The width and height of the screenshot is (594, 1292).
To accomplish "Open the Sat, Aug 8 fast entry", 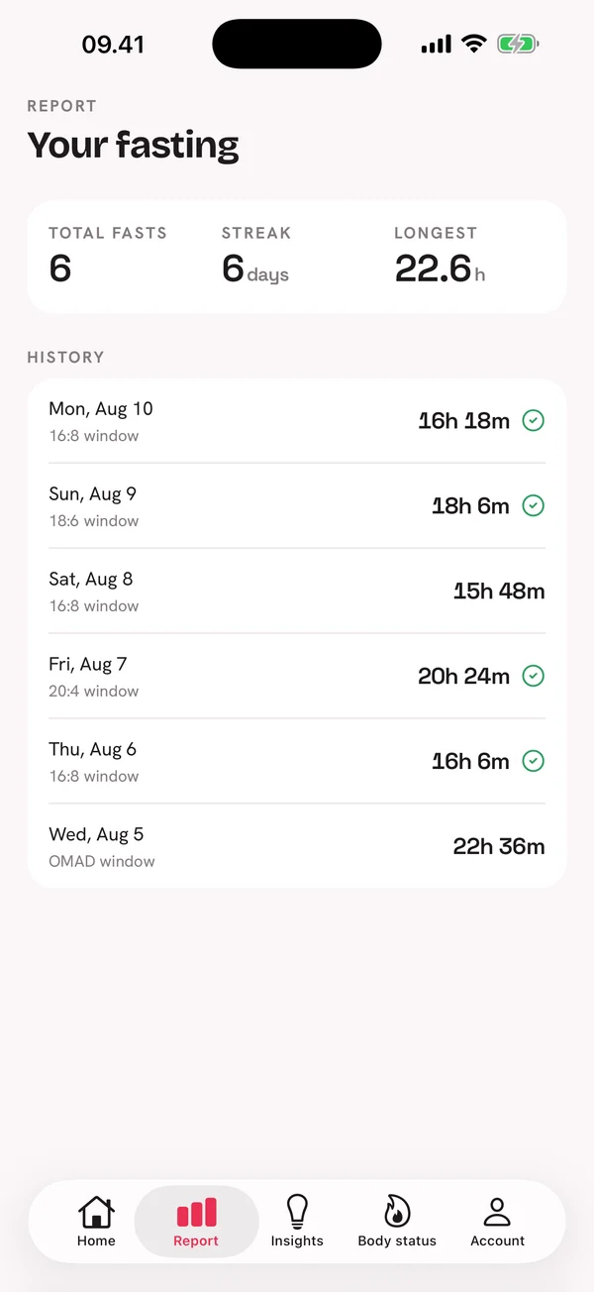I will coord(297,592).
